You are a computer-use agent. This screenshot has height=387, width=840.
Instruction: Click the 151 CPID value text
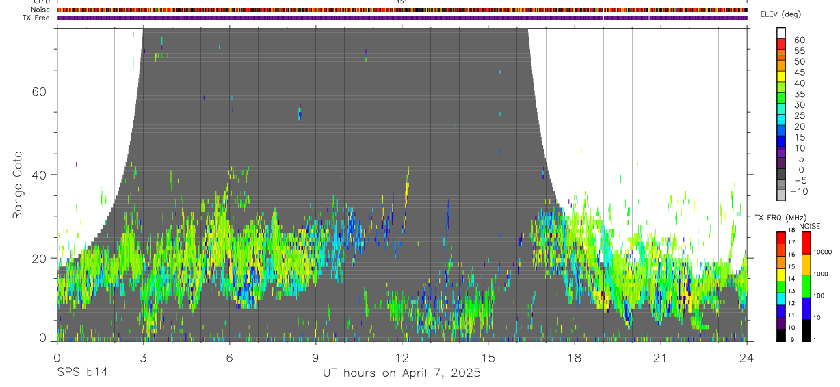(x=402, y=2)
